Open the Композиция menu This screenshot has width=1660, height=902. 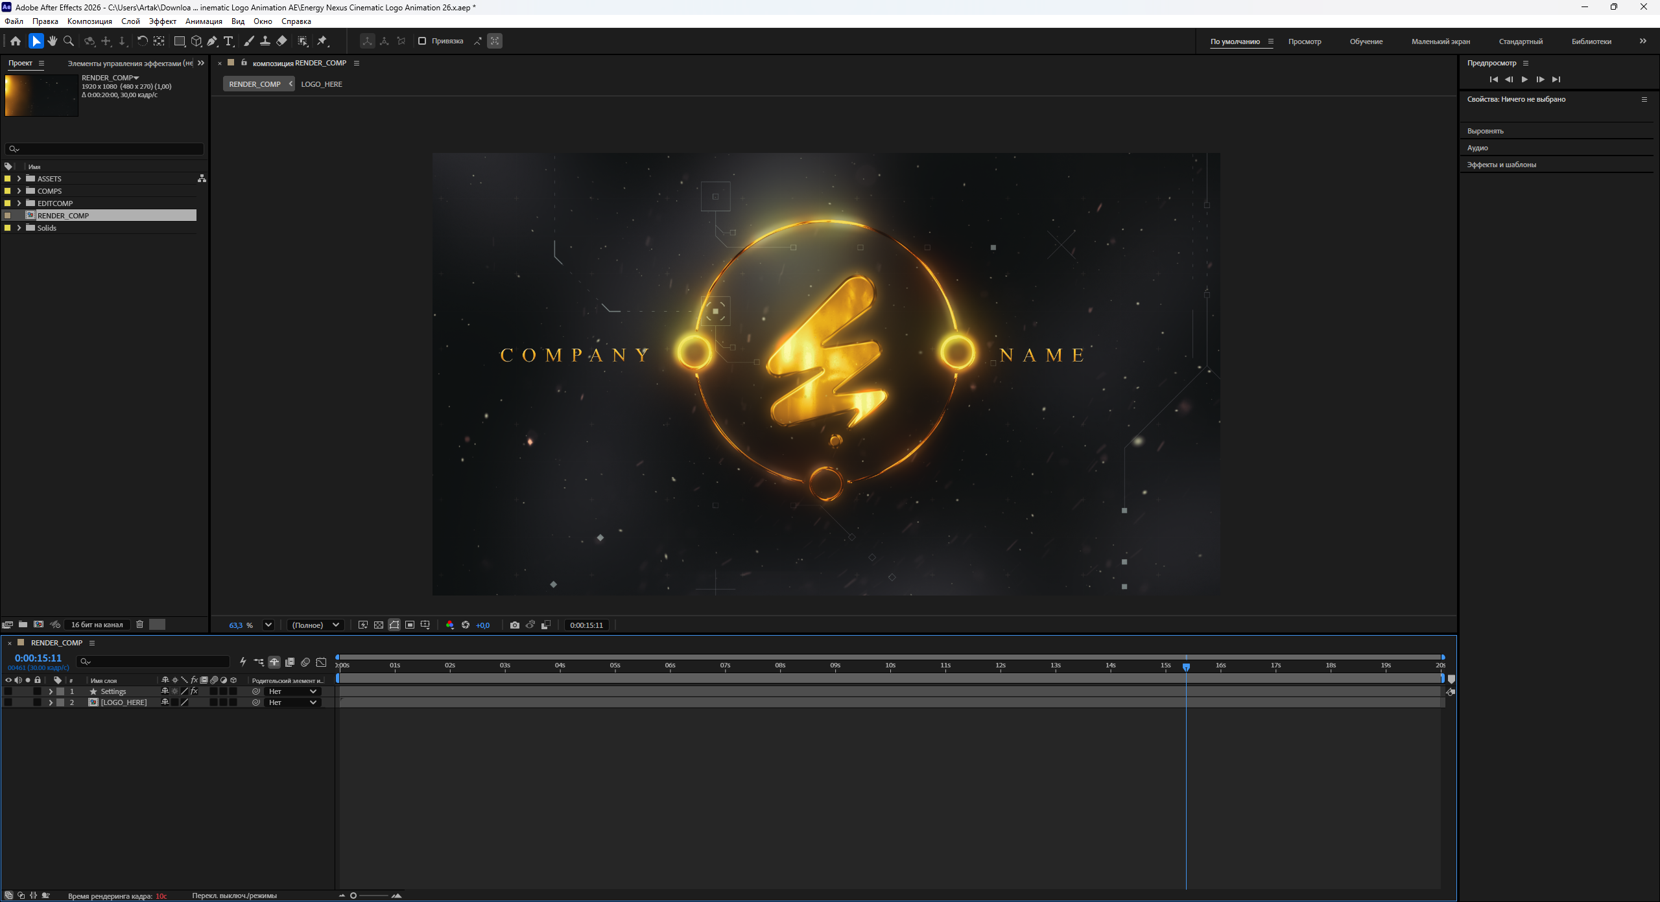(x=89, y=21)
